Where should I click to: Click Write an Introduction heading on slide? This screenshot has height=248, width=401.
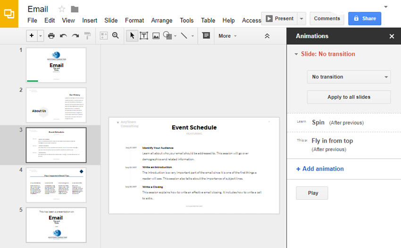[x=157, y=167]
